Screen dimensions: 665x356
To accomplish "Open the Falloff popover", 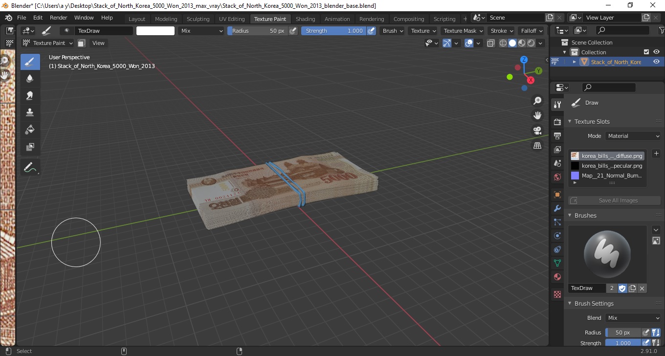I will click(531, 31).
